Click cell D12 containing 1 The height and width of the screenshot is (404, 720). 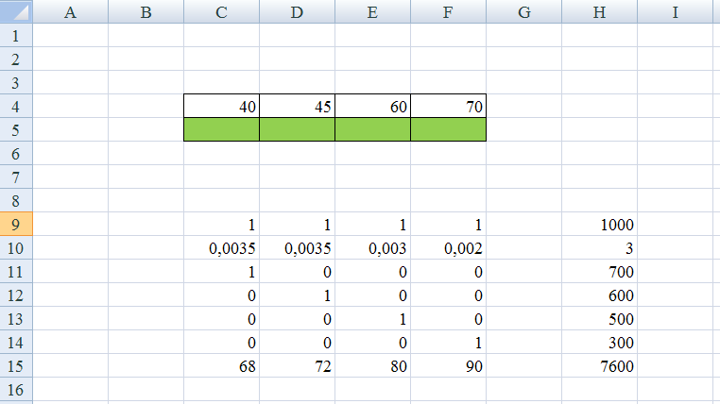click(297, 295)
